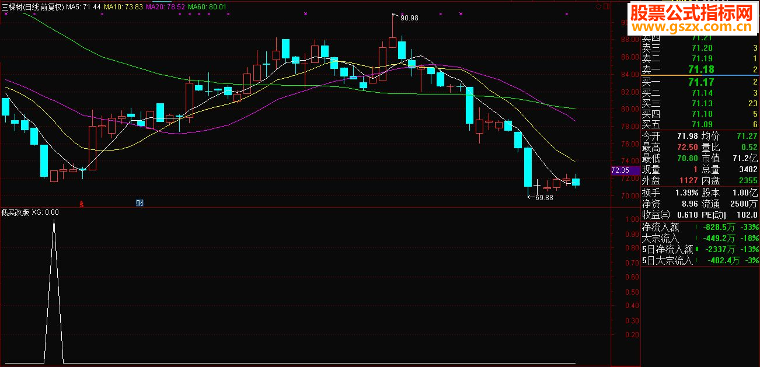Click the 买二 price 71.14
The width and height of the screenshot is (760, 367).
(702, 93)
